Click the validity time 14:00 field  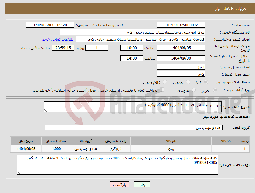click(x=132, y=58)
